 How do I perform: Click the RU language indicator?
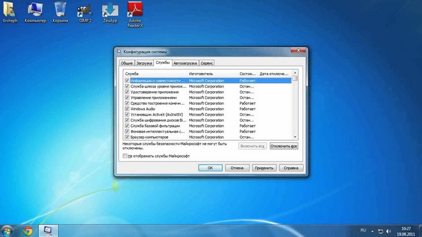[363, 230]
